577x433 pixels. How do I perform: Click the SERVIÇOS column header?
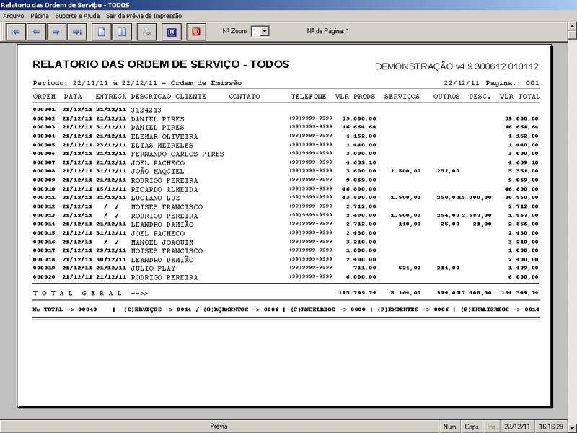[402, 97]
